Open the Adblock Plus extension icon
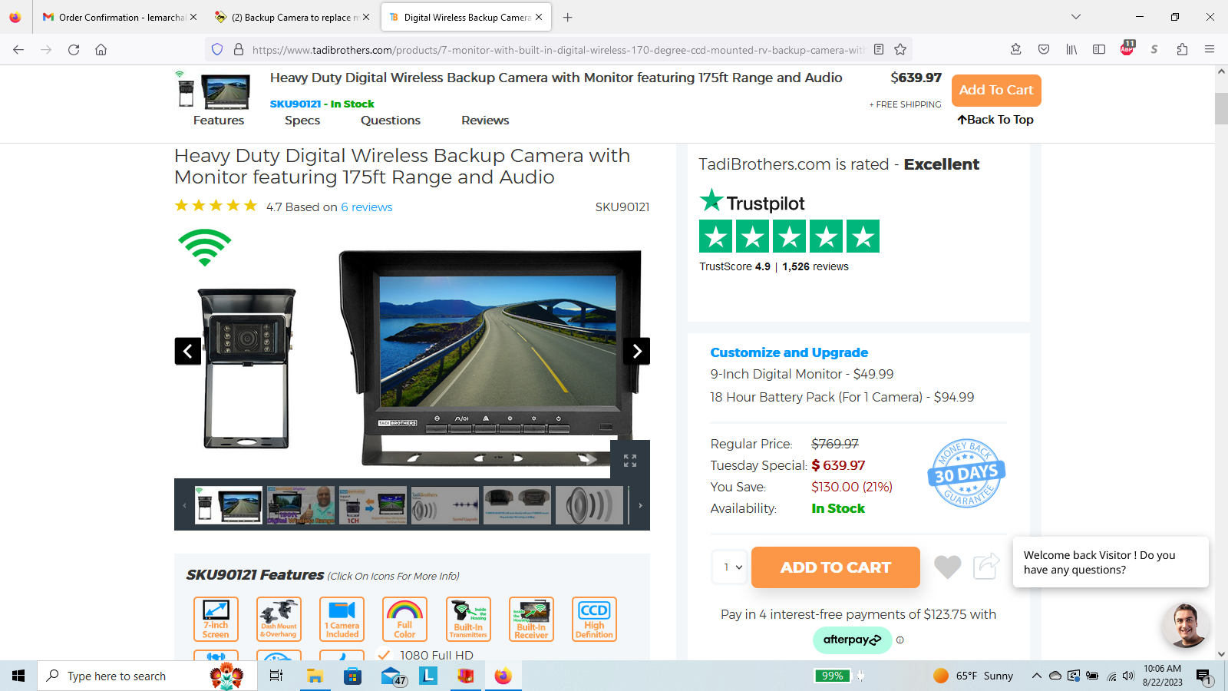 pos(1127,48)
